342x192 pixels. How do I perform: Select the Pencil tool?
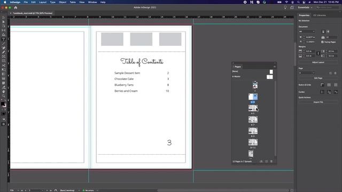[4, 52]
